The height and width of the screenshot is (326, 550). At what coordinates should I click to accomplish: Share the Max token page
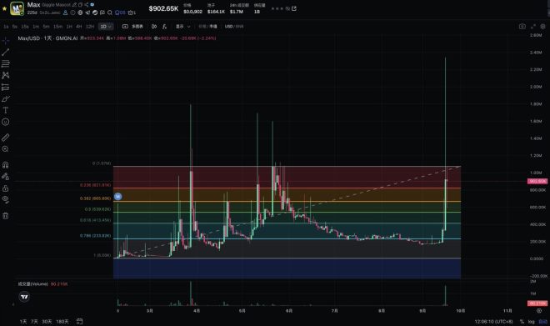click(x=87, y=4)
